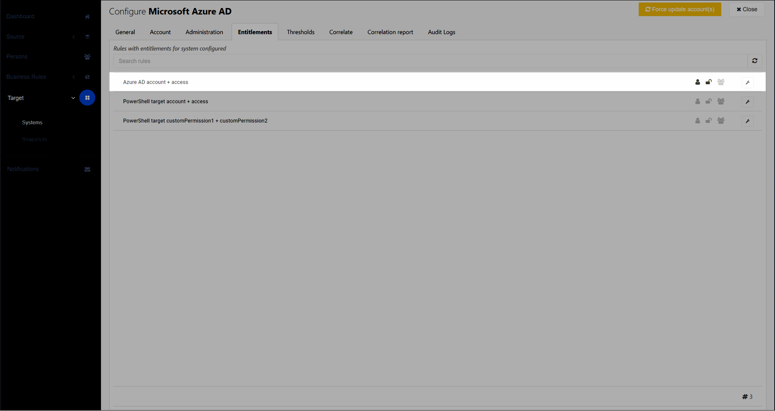Open Persons in the sidebar
This screenshot has height=411, width=775.
pyautogui.click(x=17, y=57)
